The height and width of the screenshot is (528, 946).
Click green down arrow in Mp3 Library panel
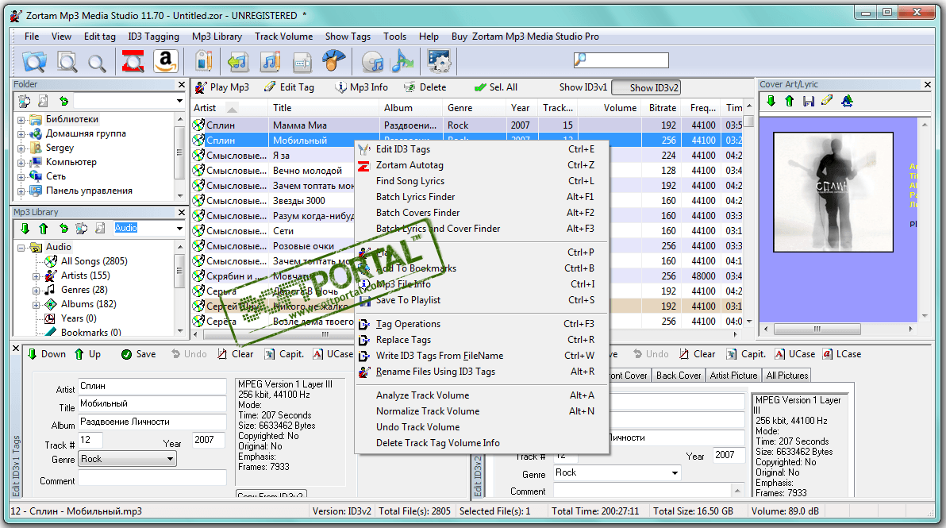[x=25, y=228]
